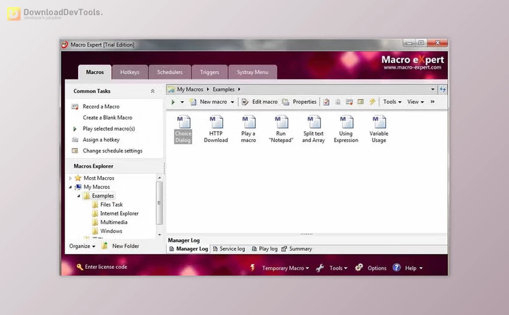509x315 pixels.
Task: Click Assign a hotkey task
Action: point(101,140)
